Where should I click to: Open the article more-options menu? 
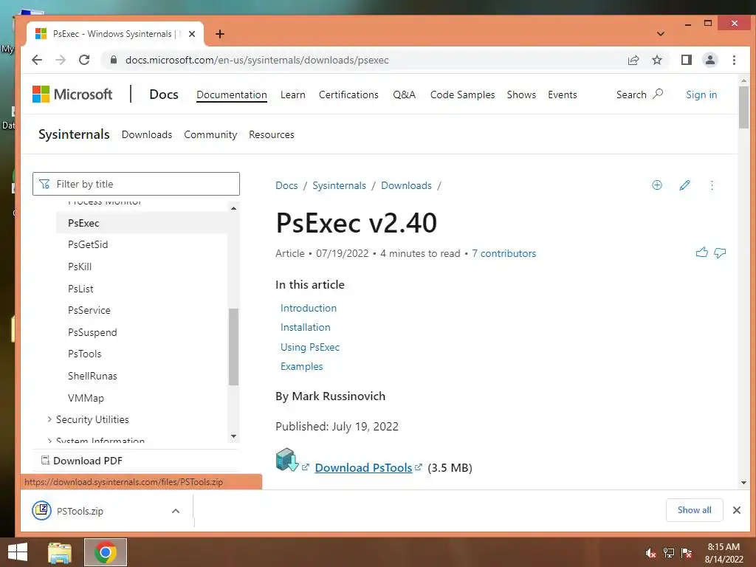(712, 185)
